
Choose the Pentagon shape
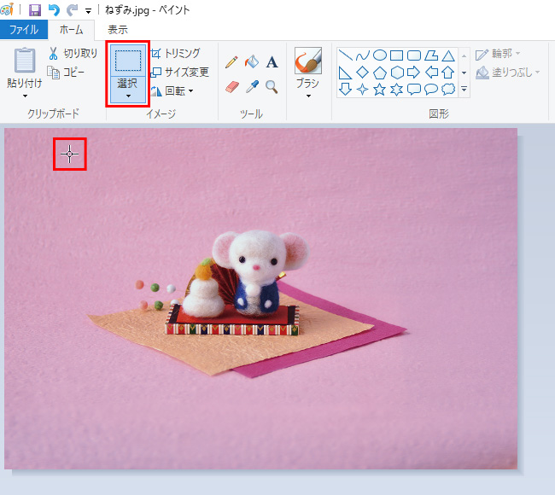coord(380,73)
